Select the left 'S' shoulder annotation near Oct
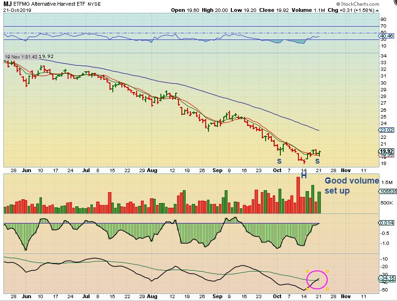Image resolution: width=397 pixels, height=301 pixels. [279, 161]
